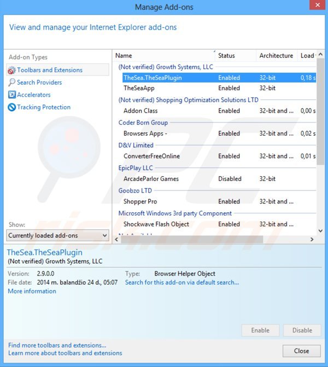Image resolution: width=328 pixels, height=367 pixels.
Task: Click the Disable button
Action: (302, 330)
